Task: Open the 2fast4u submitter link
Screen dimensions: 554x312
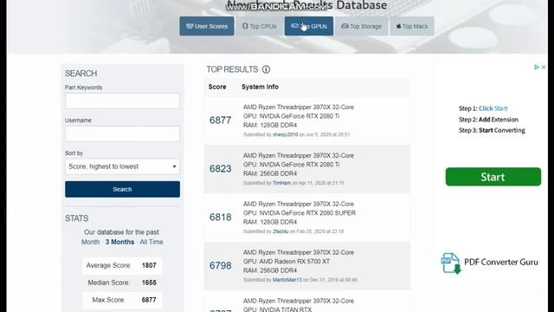Action: (x=280, y=231)
